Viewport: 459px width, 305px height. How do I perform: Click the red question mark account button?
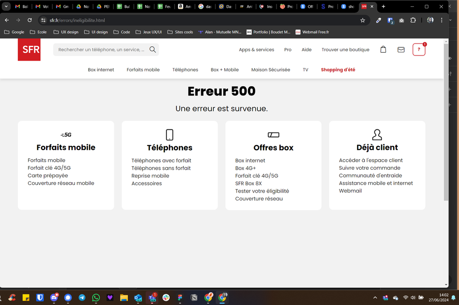pos(419,50)
